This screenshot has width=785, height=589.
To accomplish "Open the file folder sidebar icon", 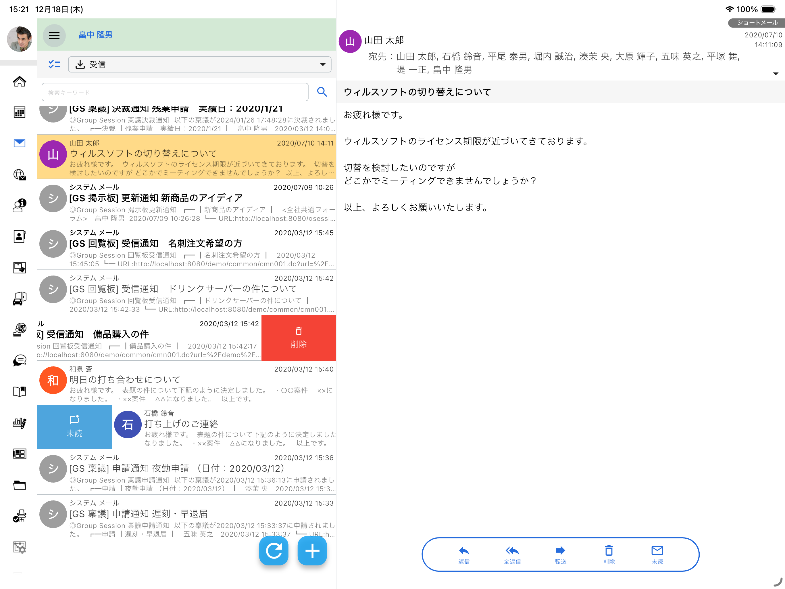I will click(20, 485).
